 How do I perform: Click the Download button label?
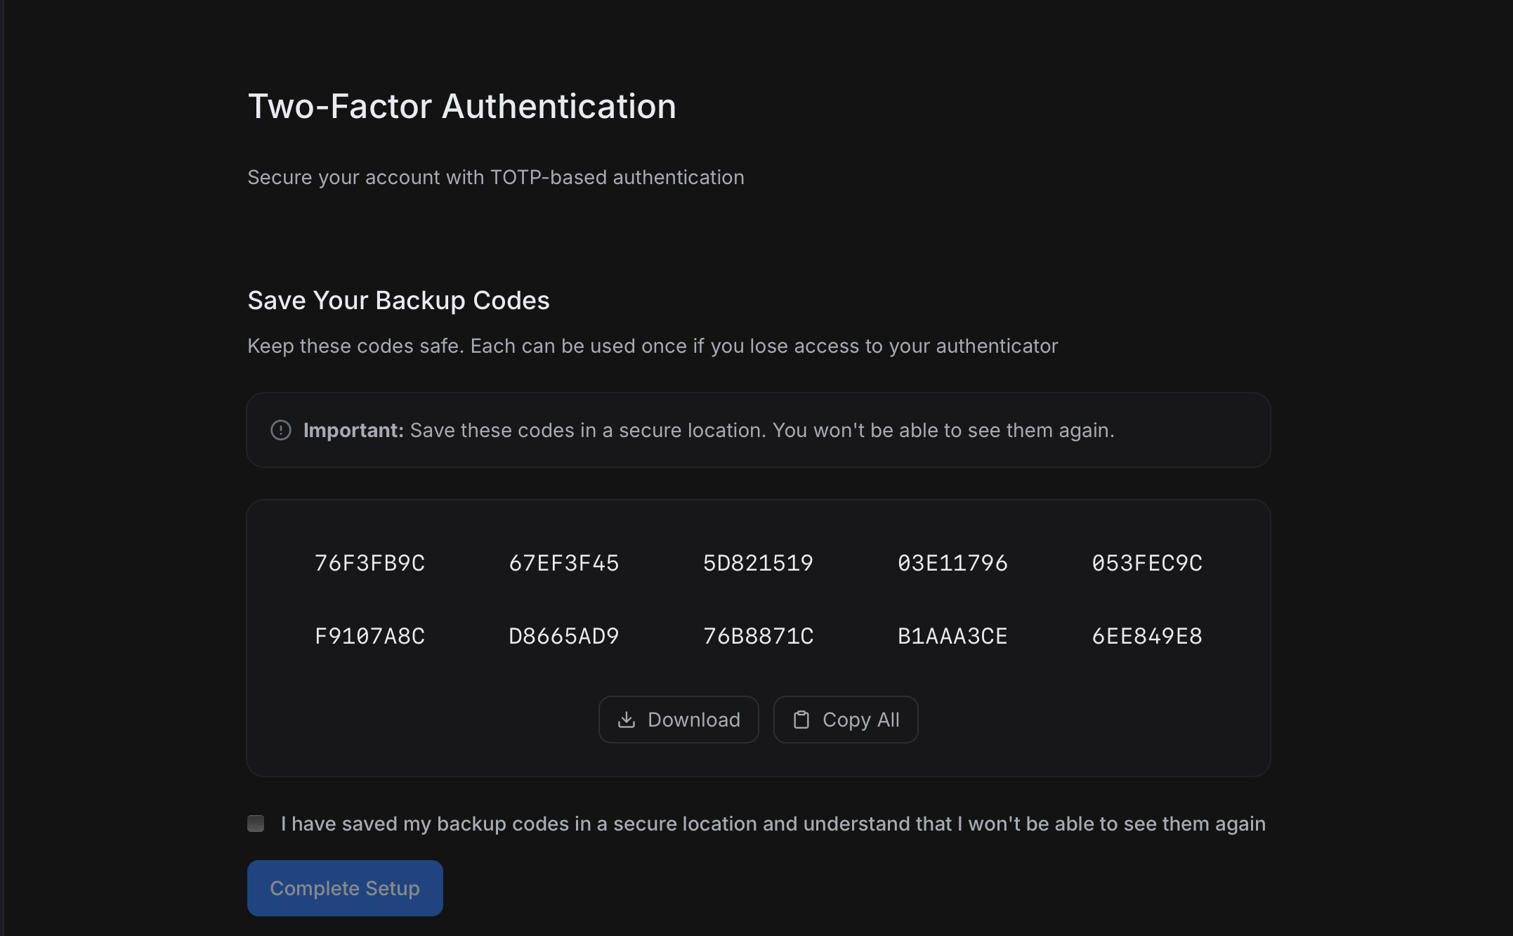click(694, 720)
